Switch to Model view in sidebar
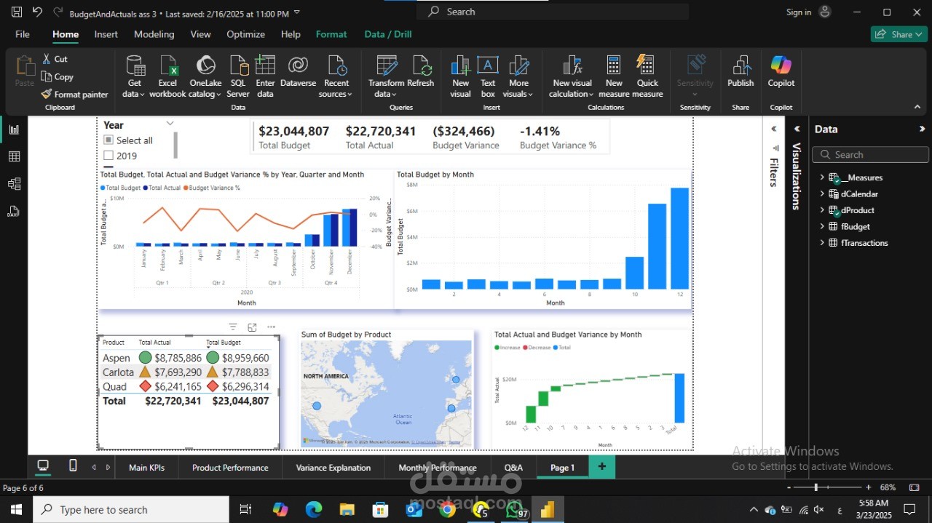Viewport: 932px width, 523px height. click(x=14, y=184)
